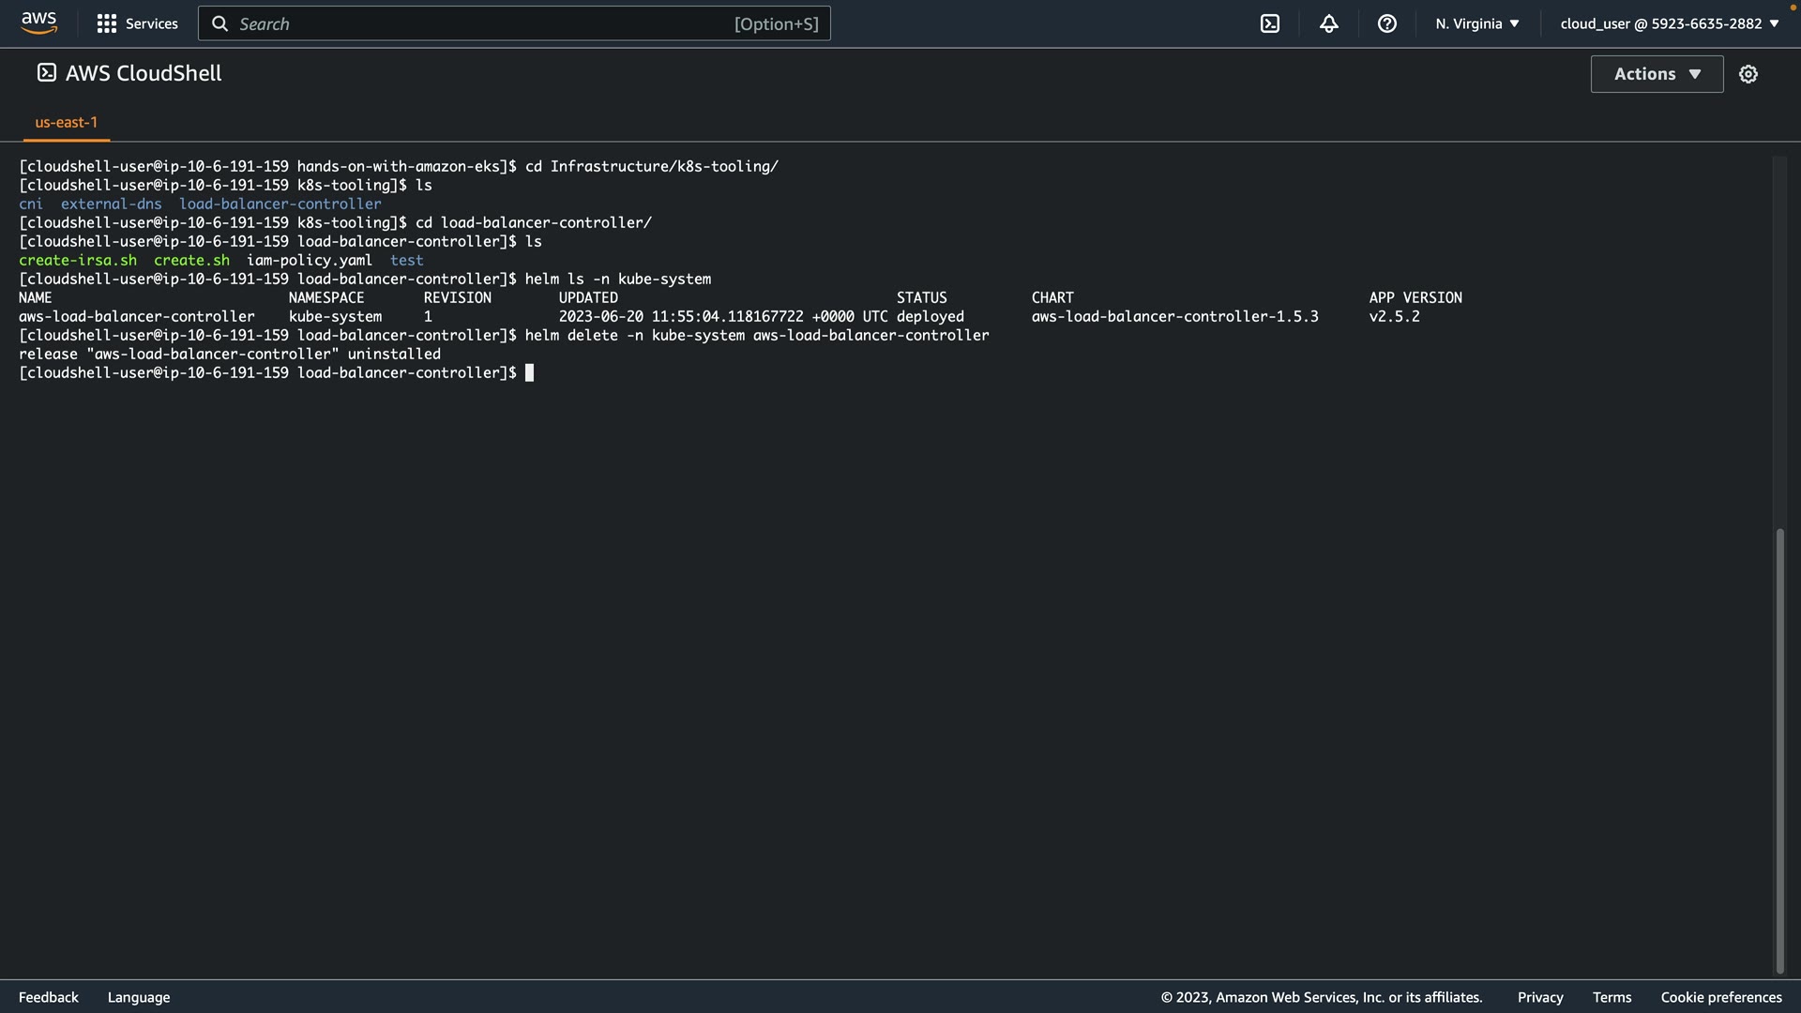
Task: Open Cookie preferences in footer
Action: click(1720, 997)
